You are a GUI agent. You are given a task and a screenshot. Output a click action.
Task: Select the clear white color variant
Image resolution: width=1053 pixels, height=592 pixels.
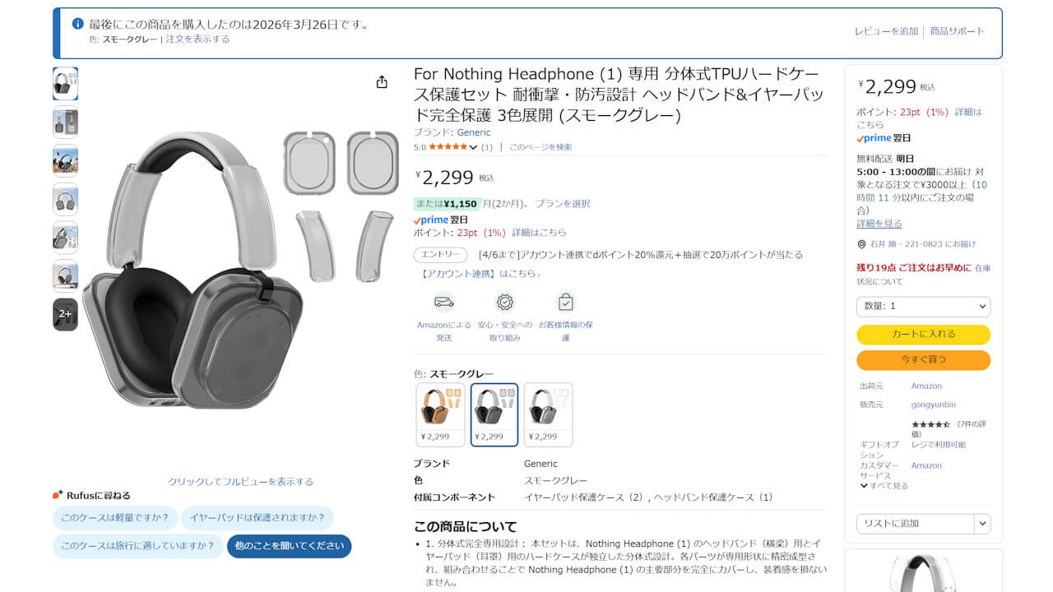548,414
